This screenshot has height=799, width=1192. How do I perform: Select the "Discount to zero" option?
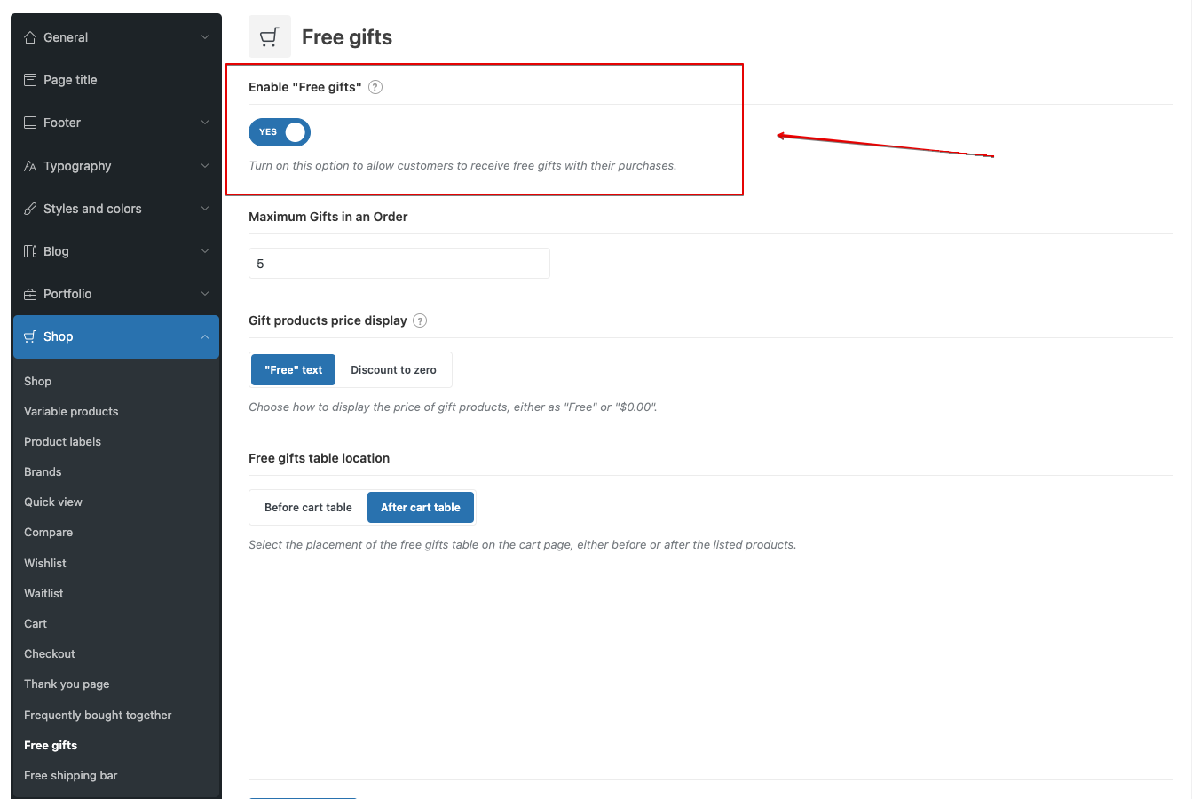pos(393,370)
